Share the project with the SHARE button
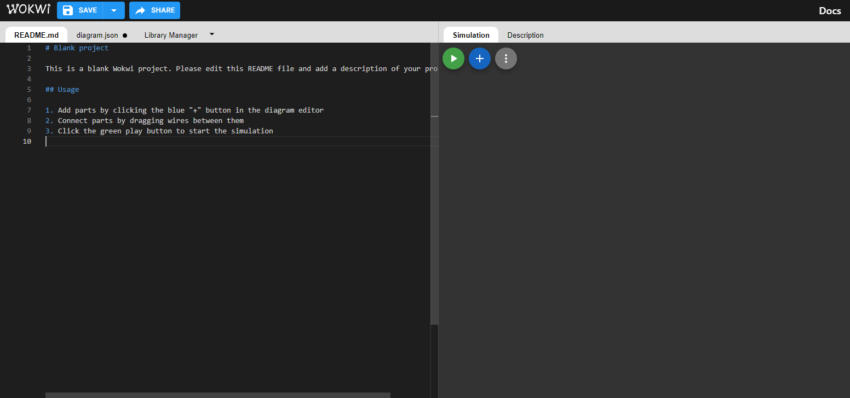This screenshot has height=398, width=850. pyautogui.click(x=154, y=10)
